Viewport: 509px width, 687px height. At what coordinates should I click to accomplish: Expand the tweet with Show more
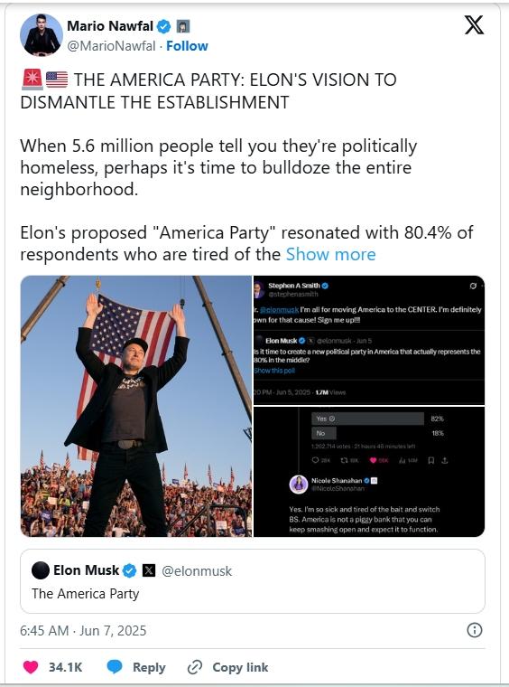330,255
